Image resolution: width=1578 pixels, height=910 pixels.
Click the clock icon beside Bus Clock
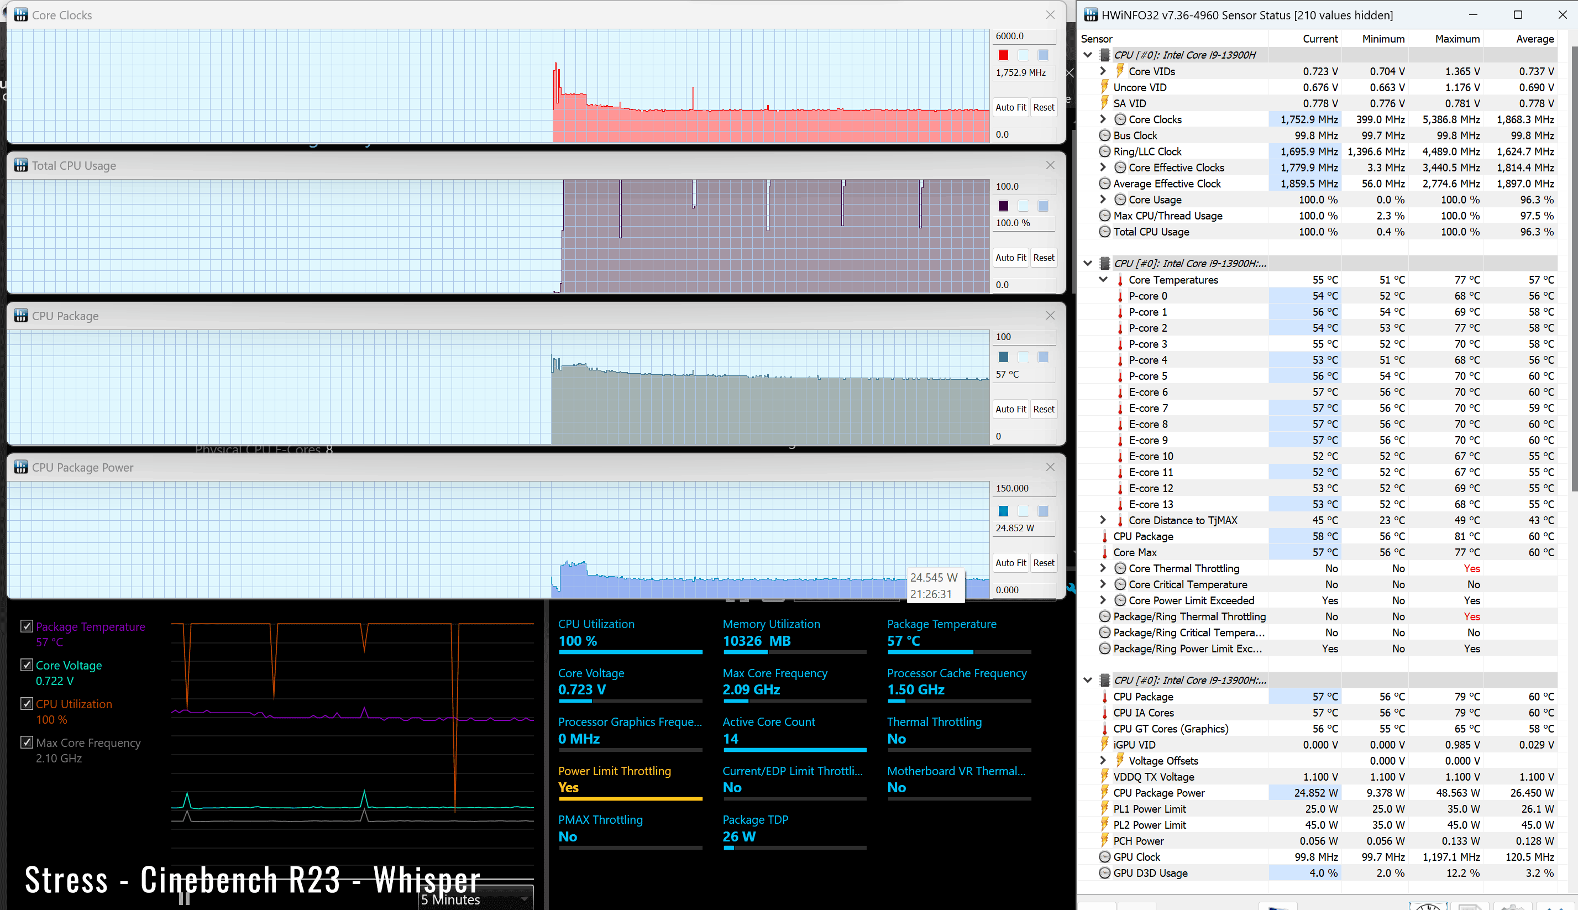coord(1104,135)
